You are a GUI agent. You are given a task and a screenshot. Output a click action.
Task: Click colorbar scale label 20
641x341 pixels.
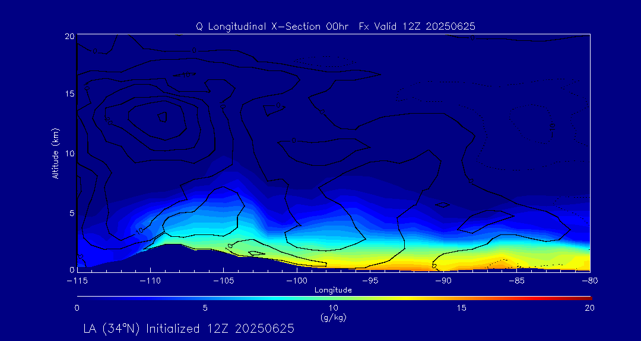click(x=589, y=308)
